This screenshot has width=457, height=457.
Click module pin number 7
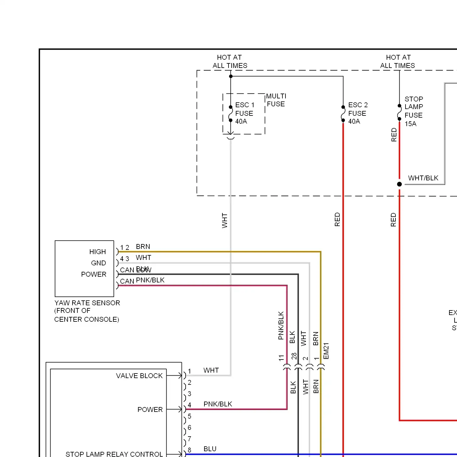(190, 439)
